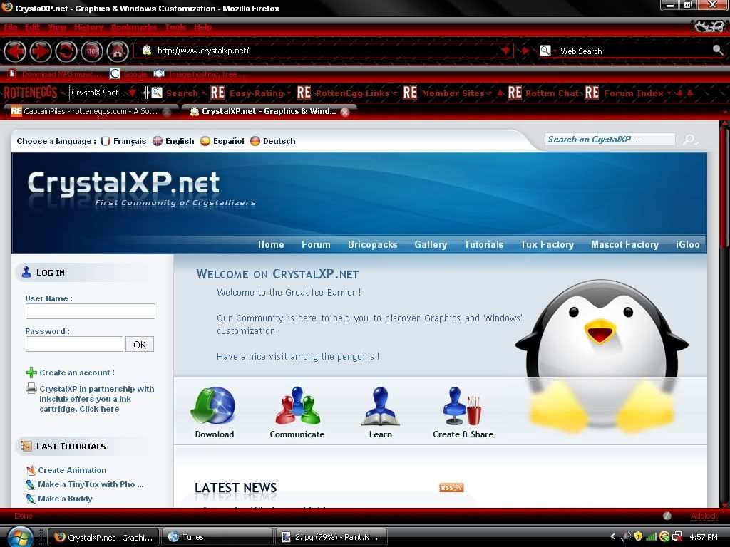Click the orange RSS feed badge
The height and width of the screenshot is (547, 730).
451,488
